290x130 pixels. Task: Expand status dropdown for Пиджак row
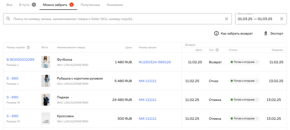244,100
